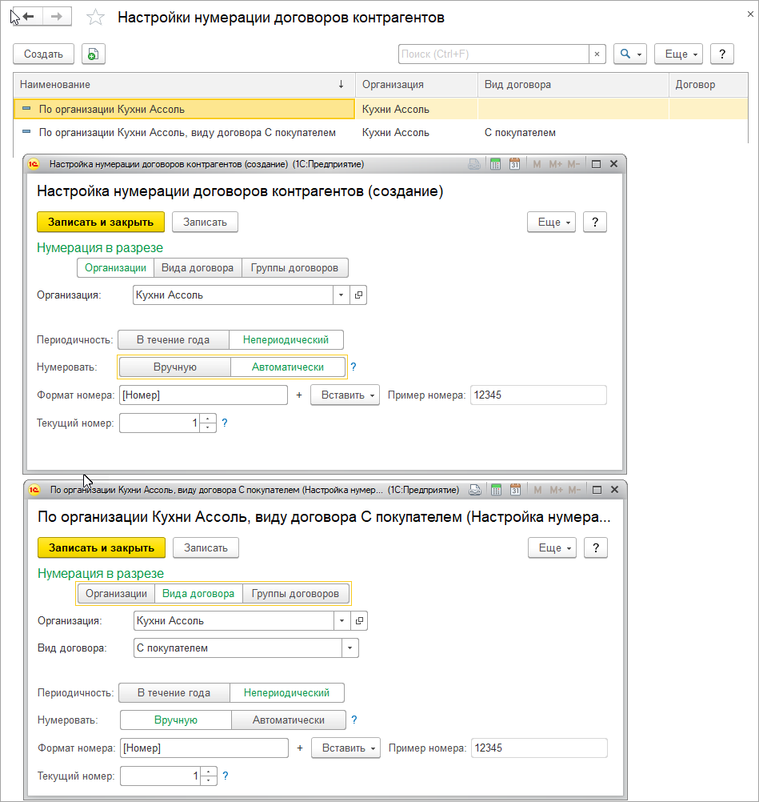Clear the search field with the x button
The width and height of the screenshot is (759, 802).
597,54
